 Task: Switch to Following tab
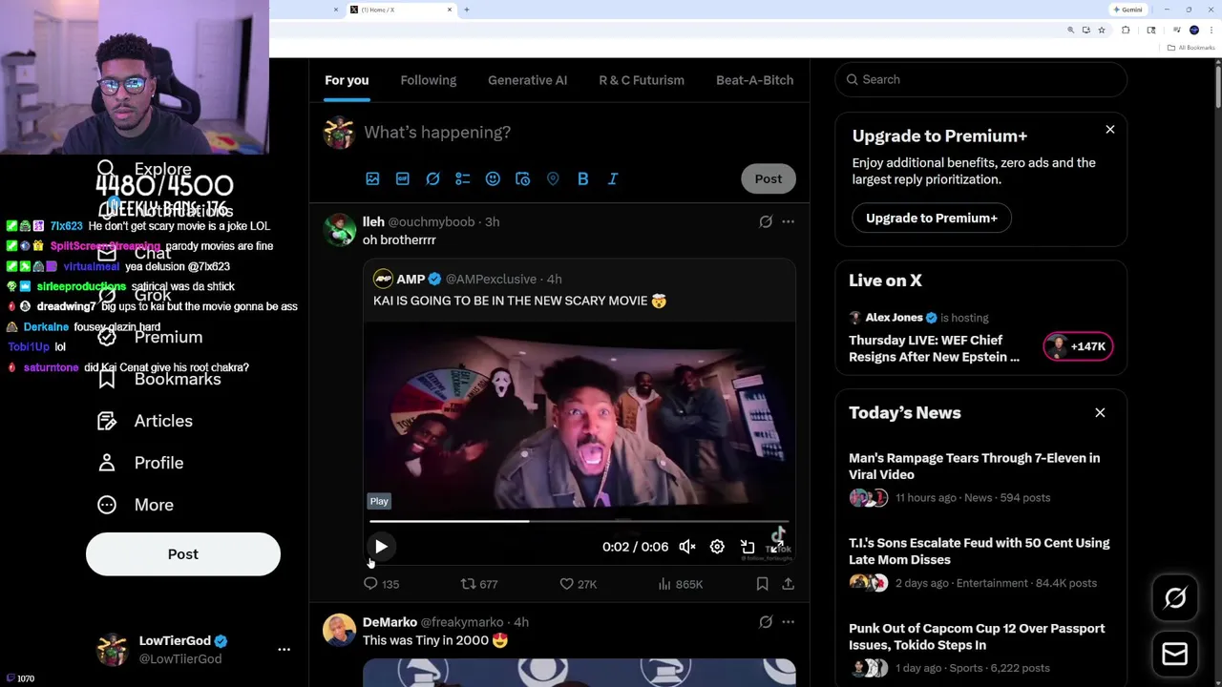(x=429, y=80)
